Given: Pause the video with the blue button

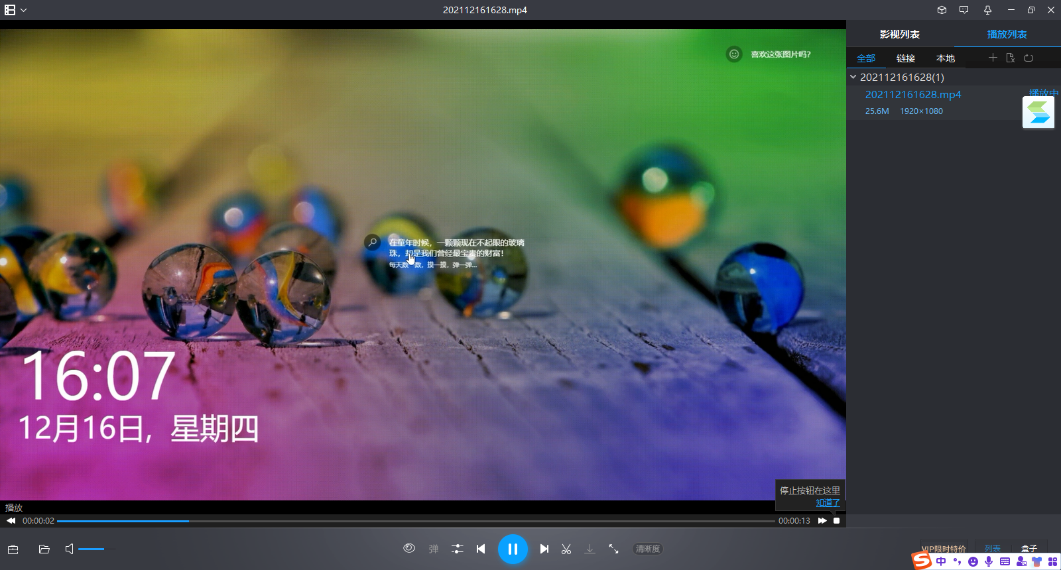Looking at the screenshot, I should point(513,549).
